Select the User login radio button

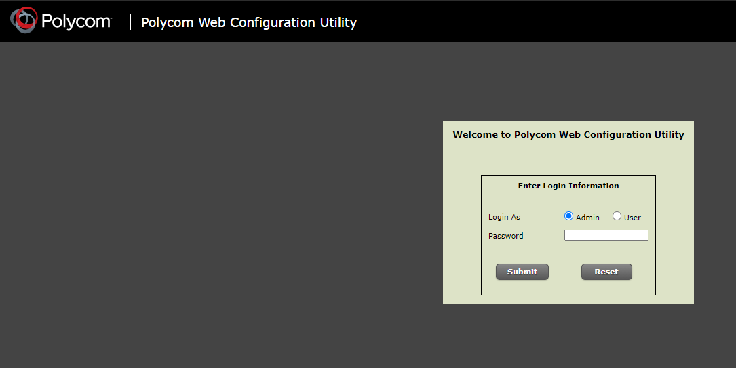coord(617,216)
